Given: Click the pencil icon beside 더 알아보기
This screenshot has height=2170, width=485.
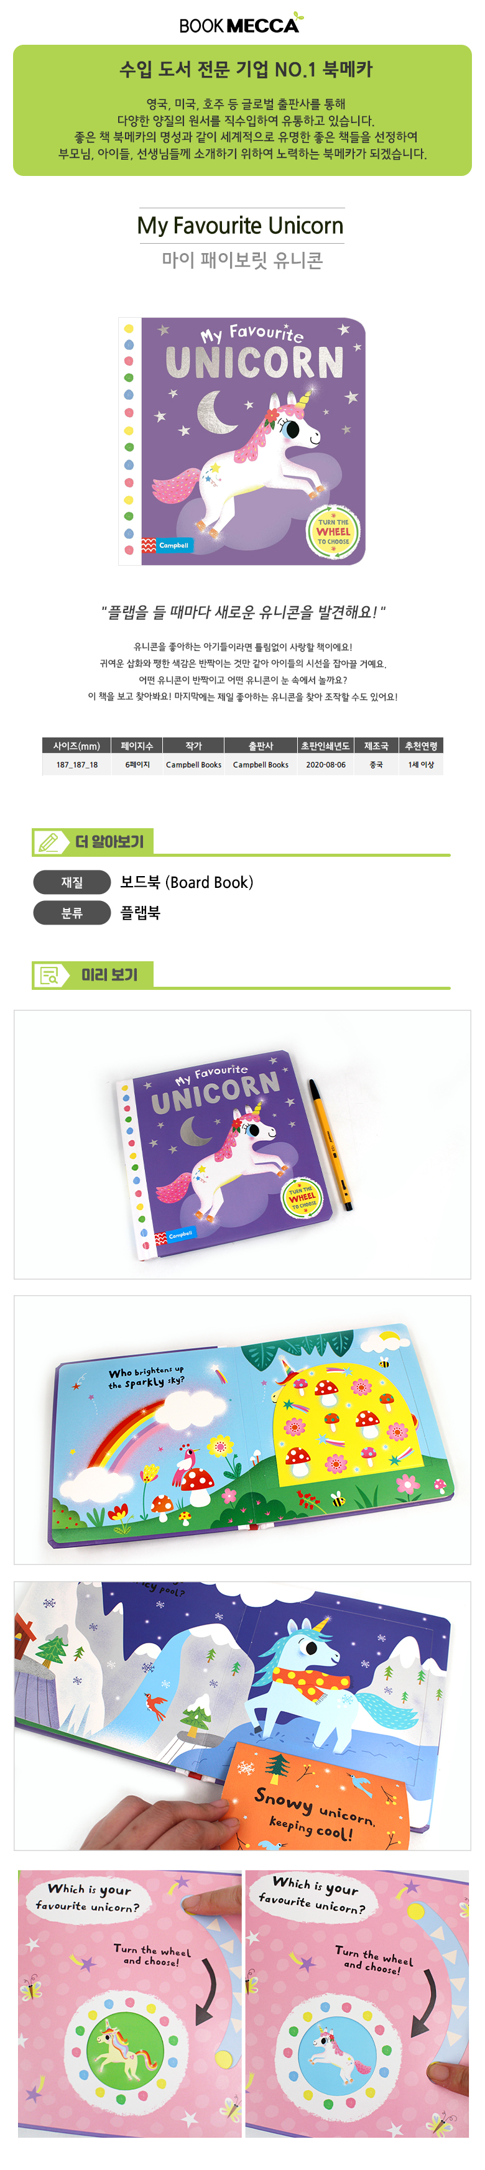Looking at the screenshot, I should [49, 841].
